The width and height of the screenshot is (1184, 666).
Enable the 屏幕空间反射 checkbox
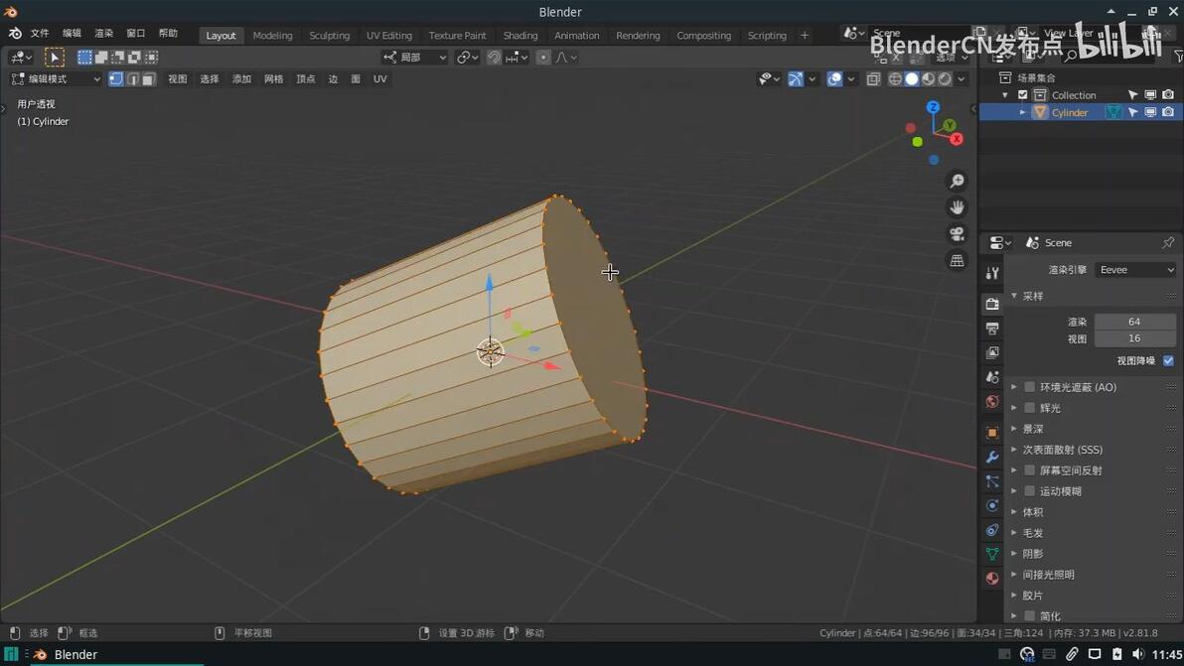pyautogui.click(x=1029, y=469)
